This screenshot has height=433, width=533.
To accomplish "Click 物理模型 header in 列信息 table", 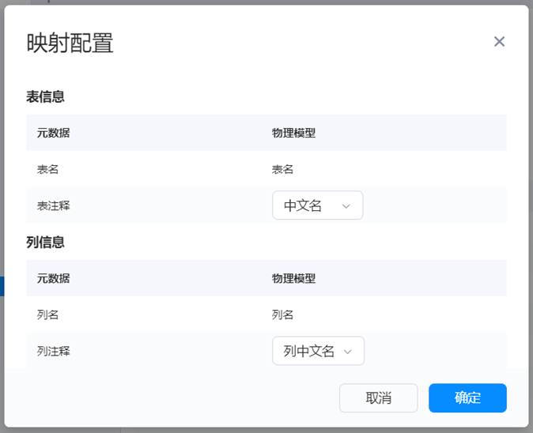I will (x=293, y=278).
